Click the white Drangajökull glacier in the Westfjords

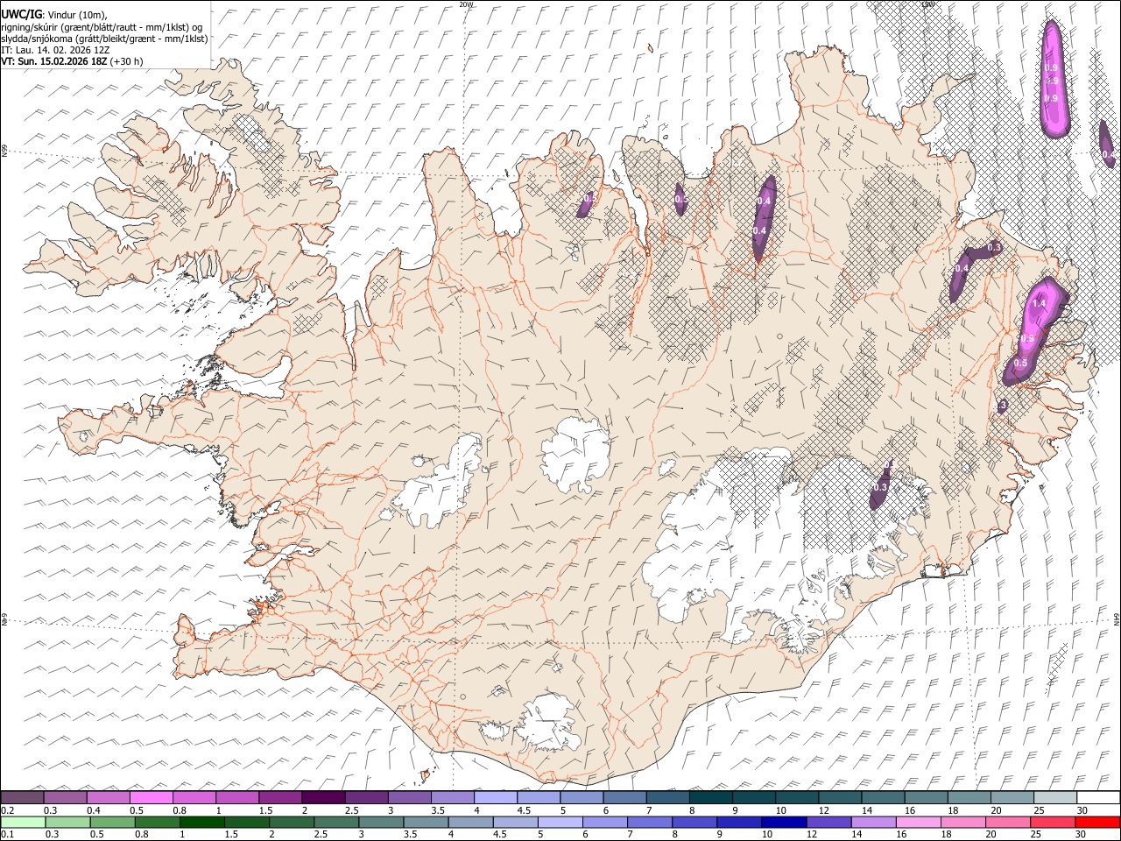coord(251,133)
